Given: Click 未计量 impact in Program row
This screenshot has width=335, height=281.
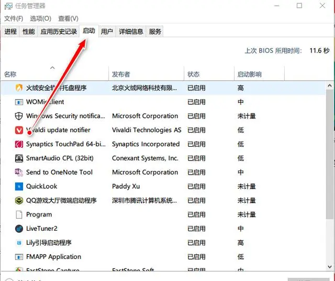Looking at the screenshot, I should [x=247, y=214].
